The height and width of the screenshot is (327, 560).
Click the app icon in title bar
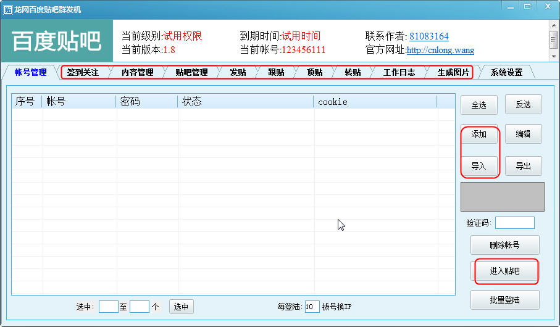(x=7, y=10)
